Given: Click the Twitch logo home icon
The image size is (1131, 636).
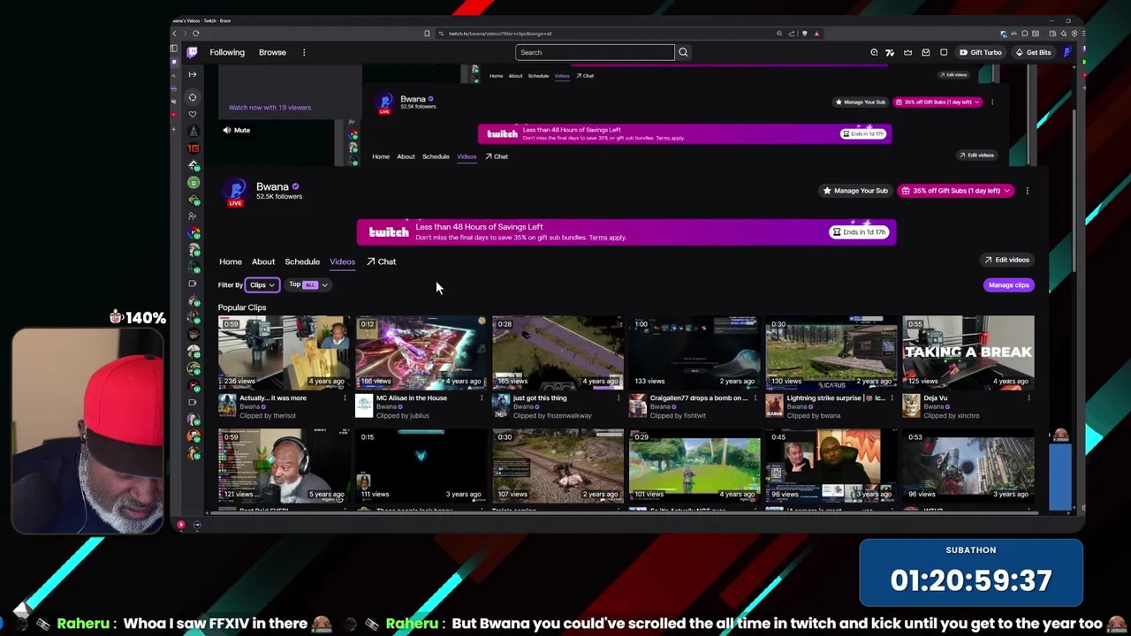Looking at the screenshot, I should coord(193,52).
